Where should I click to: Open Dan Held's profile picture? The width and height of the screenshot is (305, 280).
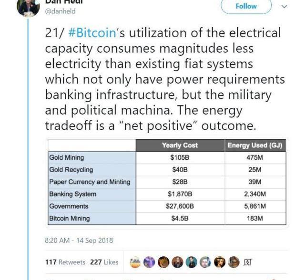(28, 7)
